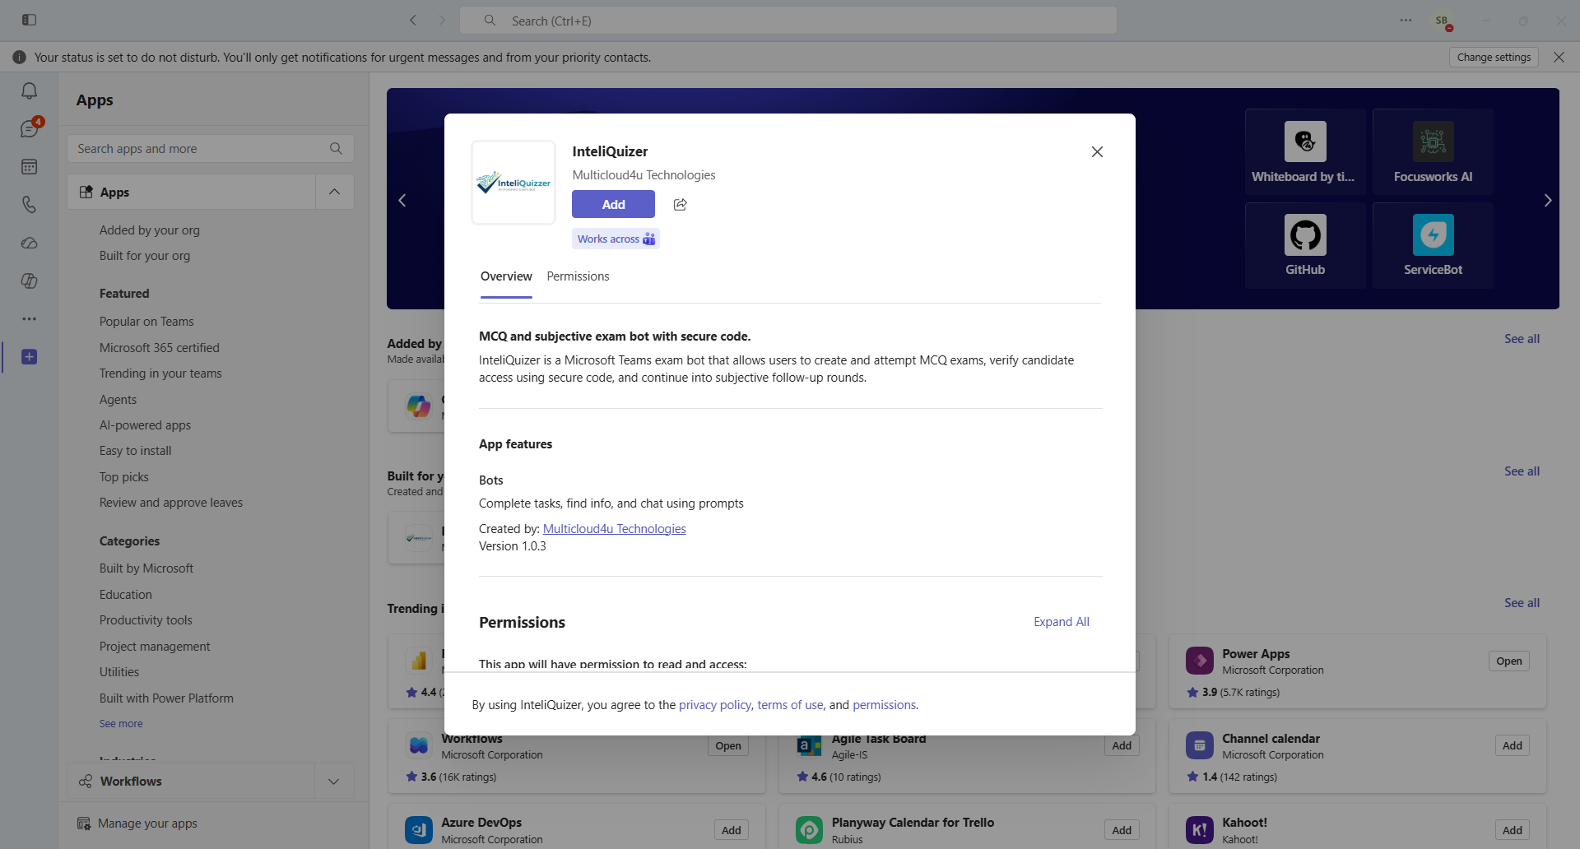
Task: Open the Calendar icon in left rail
Action: coord(30,167)
